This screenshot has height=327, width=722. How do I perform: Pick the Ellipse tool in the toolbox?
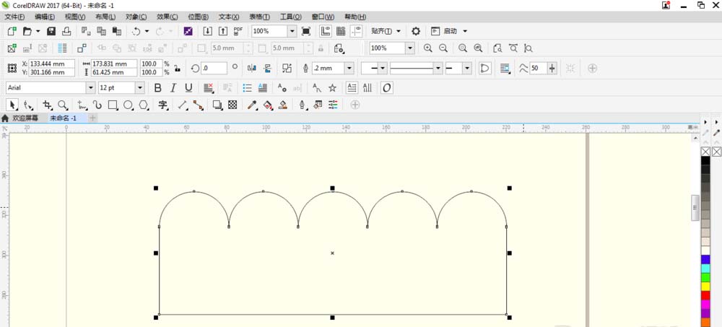[x=128, y=105]
